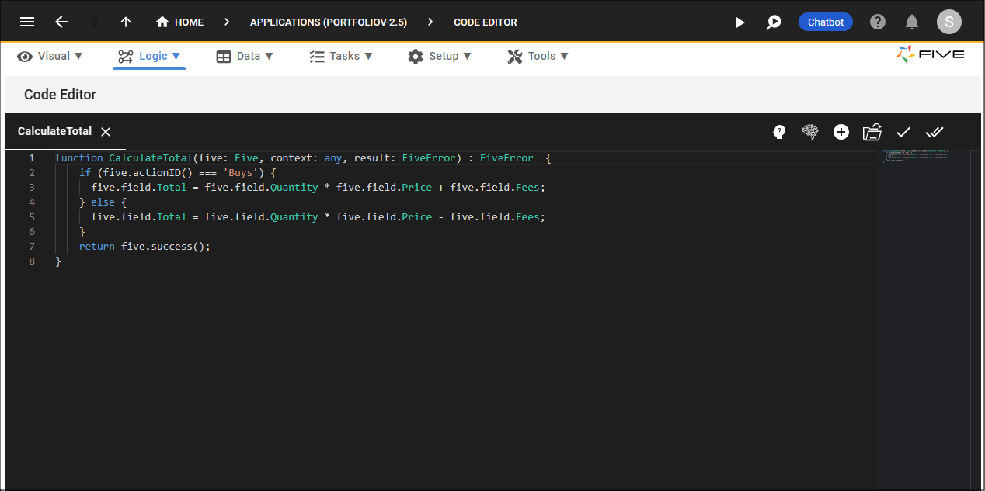Open the Applications (PortfolioV-2.5) breadcrumb
The height and width of the screenshot is (491, 985).
[x=329, y=22]
